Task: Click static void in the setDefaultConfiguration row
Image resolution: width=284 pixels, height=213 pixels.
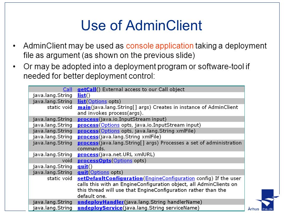Action: tap(59, 178)
